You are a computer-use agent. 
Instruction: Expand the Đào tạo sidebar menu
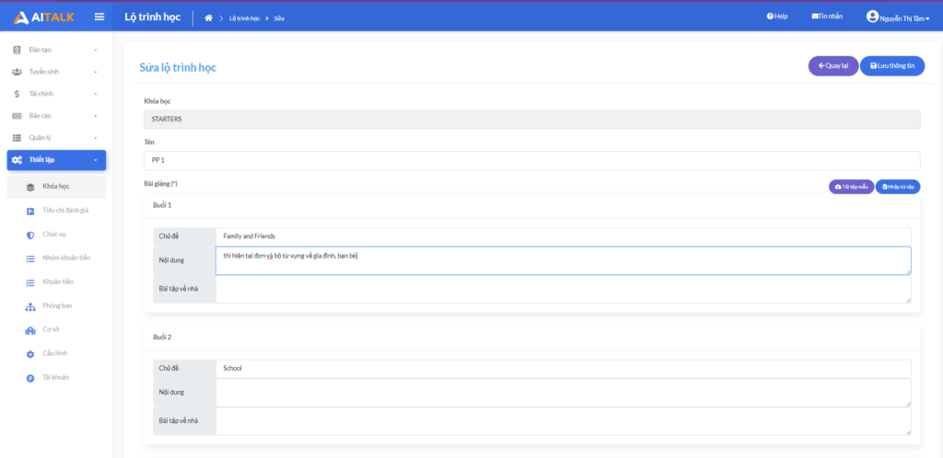tap(56, 50)
